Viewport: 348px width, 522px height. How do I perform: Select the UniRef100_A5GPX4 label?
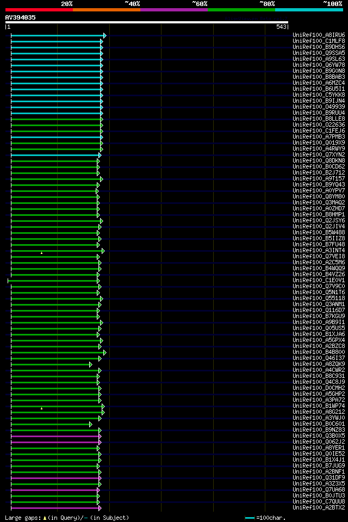pyautogui.click(x=319, y=340)
